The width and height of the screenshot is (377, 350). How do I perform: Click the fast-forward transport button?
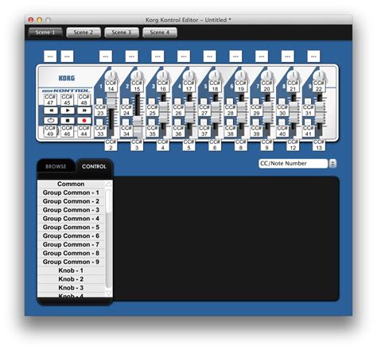pyautogui.click(x=84, y=111)
